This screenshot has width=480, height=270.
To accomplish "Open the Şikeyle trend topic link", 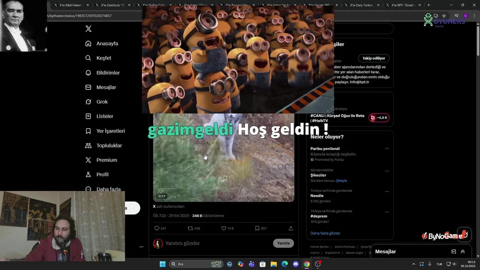I will point(342,181).
